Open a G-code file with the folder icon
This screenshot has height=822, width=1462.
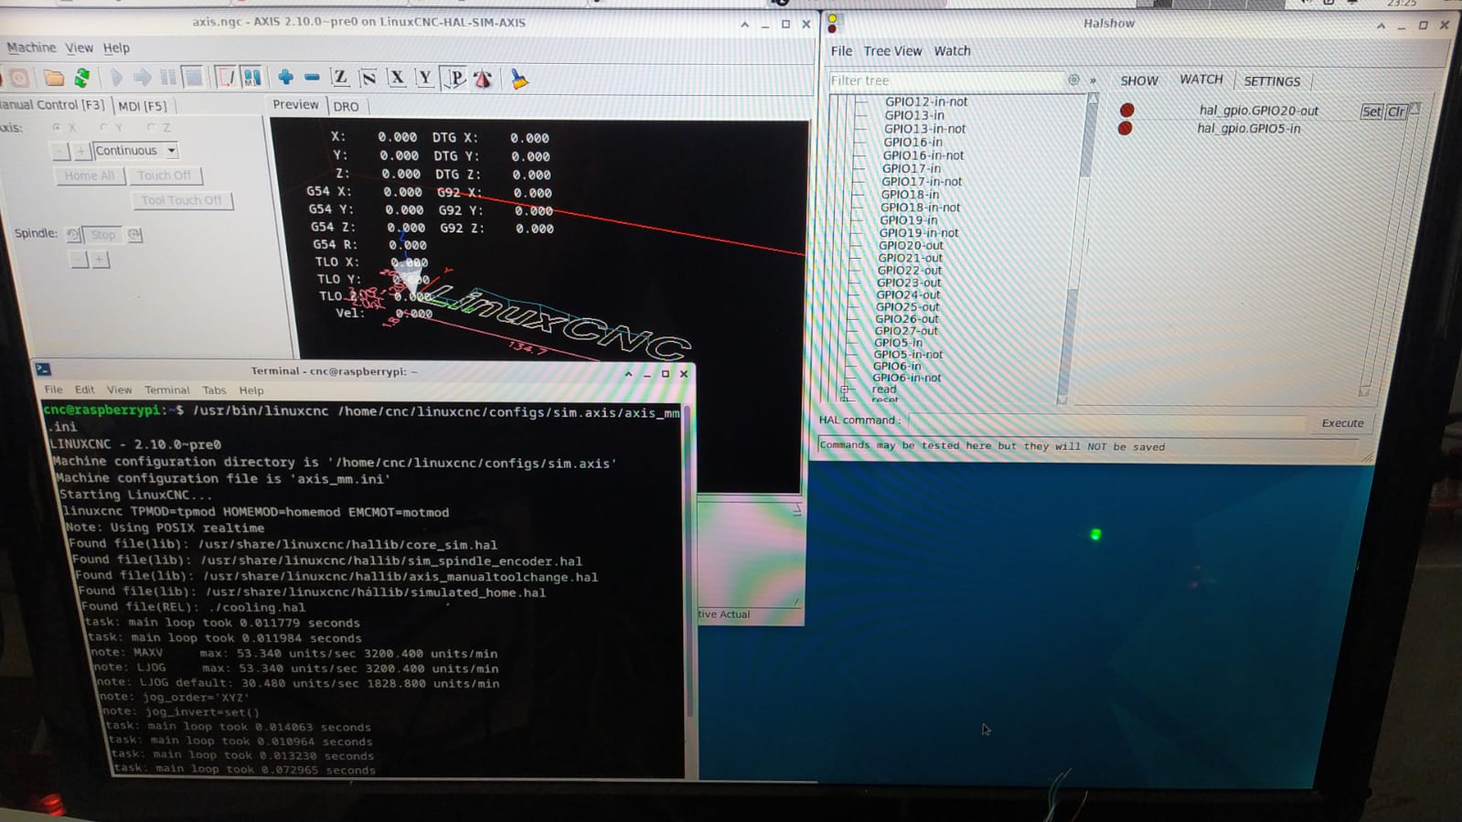tap(54, 79)
